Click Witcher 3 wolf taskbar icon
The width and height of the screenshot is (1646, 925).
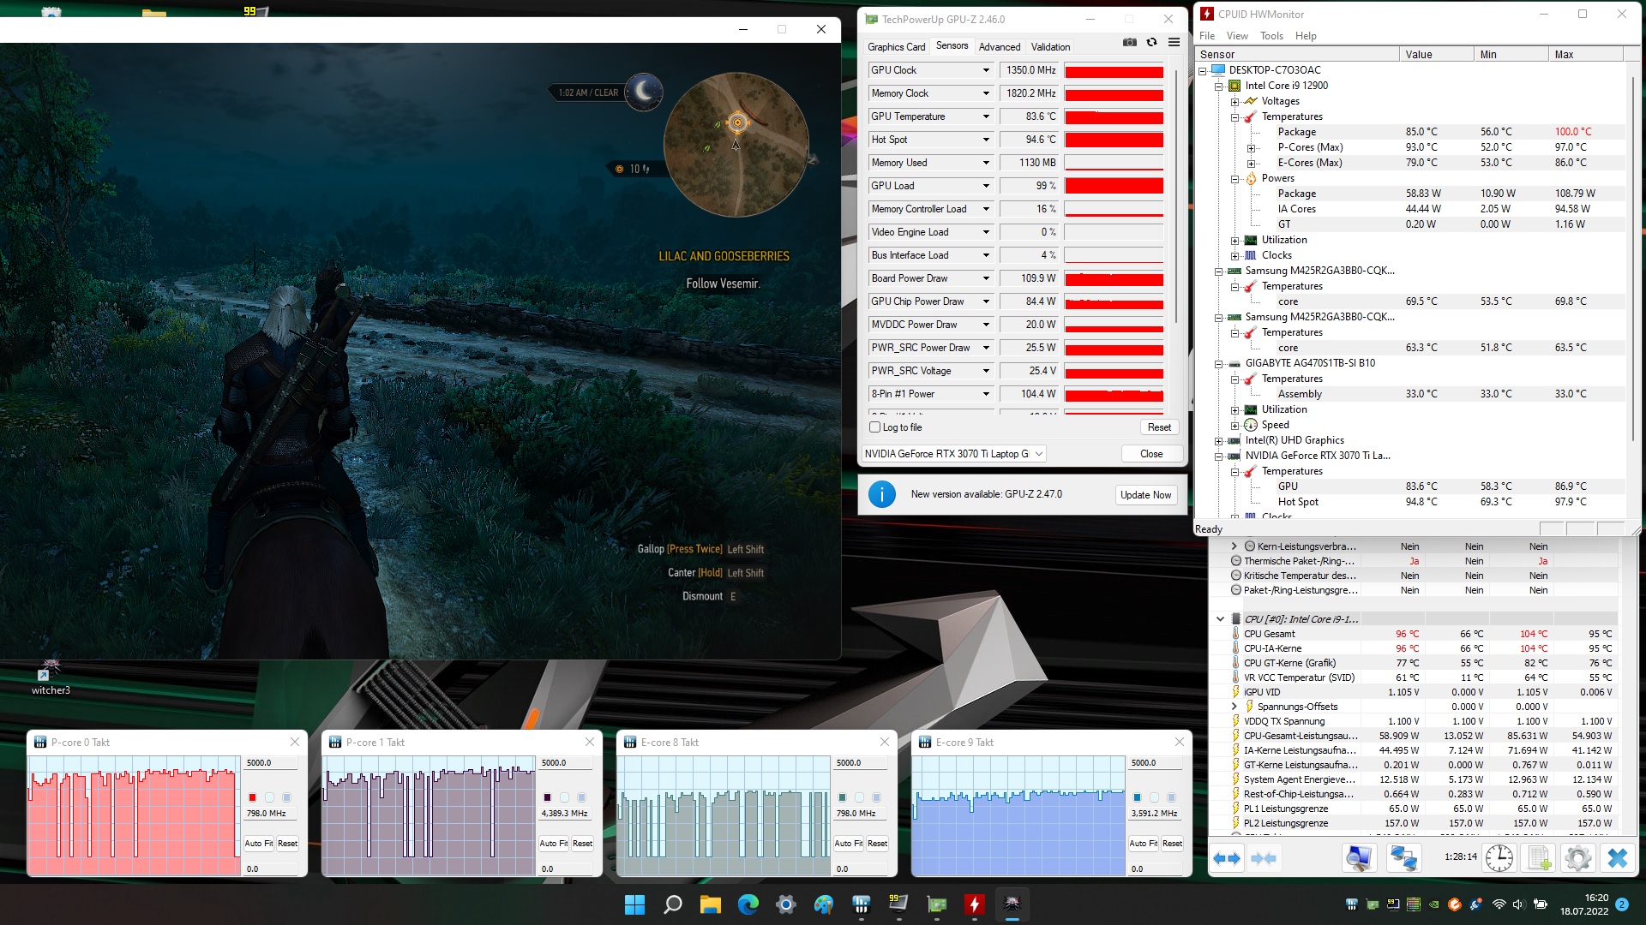(1012, 904)
